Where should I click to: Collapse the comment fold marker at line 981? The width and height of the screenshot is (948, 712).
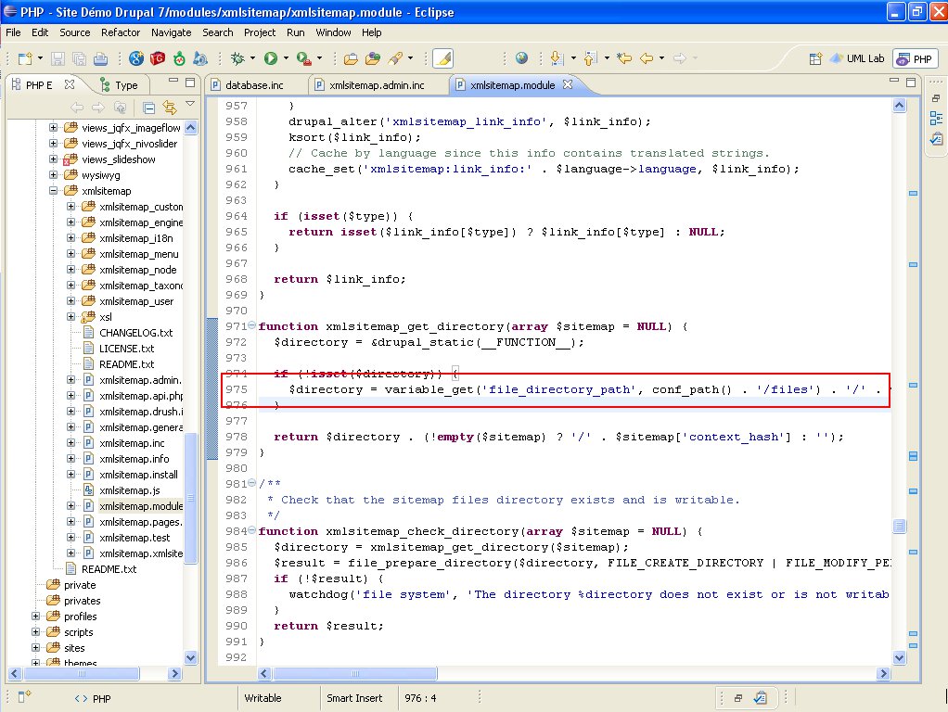pos(252,484)
